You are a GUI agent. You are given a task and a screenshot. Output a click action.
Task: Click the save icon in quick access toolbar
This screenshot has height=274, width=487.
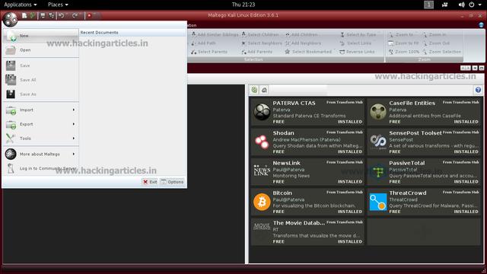coord(43,15)
